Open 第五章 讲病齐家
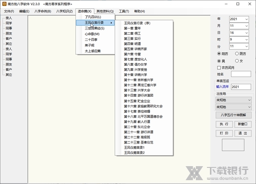The height and width of the screenshot is (184, 256). (x=144, y=49)
